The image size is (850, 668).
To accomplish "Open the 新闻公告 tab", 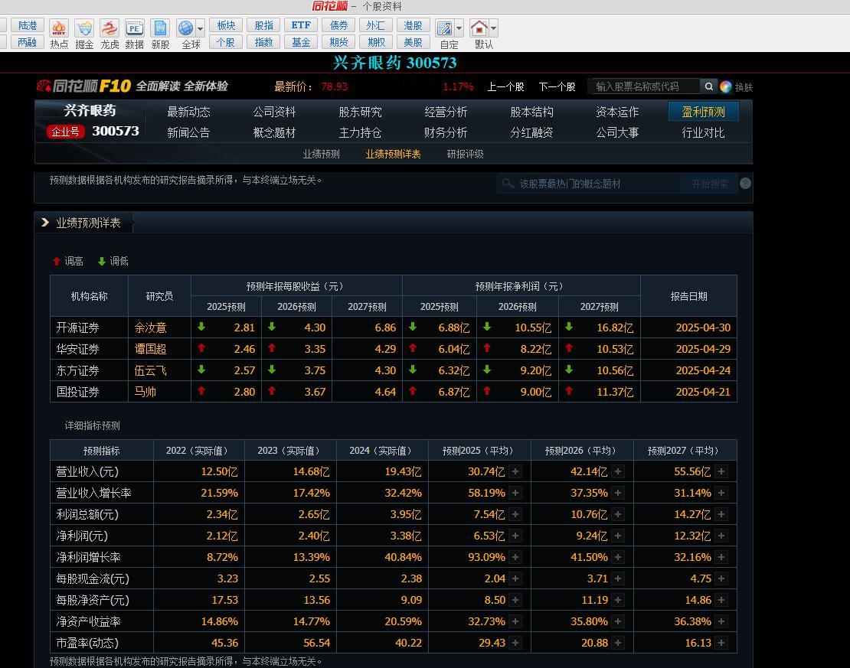I will coord(188,132).
